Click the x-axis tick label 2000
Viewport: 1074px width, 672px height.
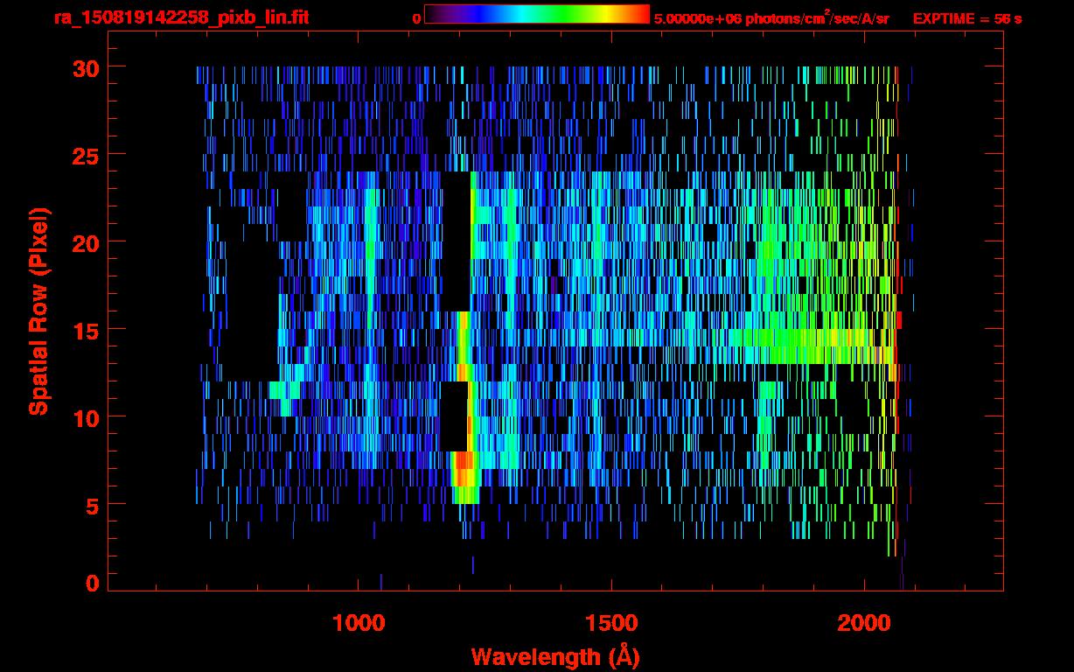tap(863, 622)
